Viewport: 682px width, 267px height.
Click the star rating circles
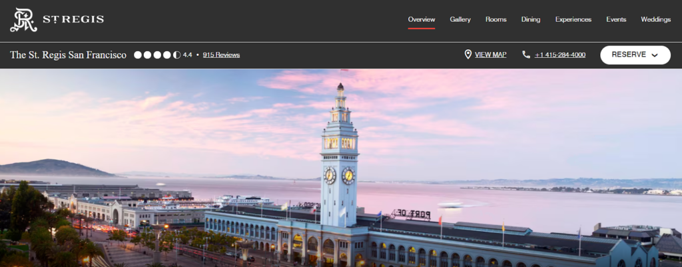(157, 55)
